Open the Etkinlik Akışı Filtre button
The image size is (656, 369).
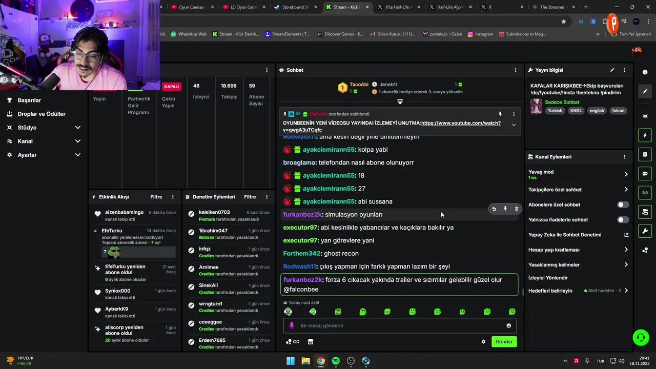pos(156,197)
